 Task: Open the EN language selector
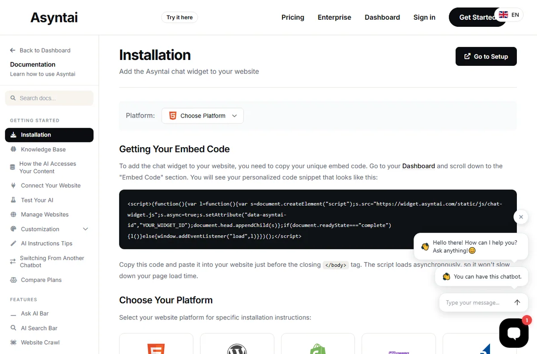(x=509, y=15)
